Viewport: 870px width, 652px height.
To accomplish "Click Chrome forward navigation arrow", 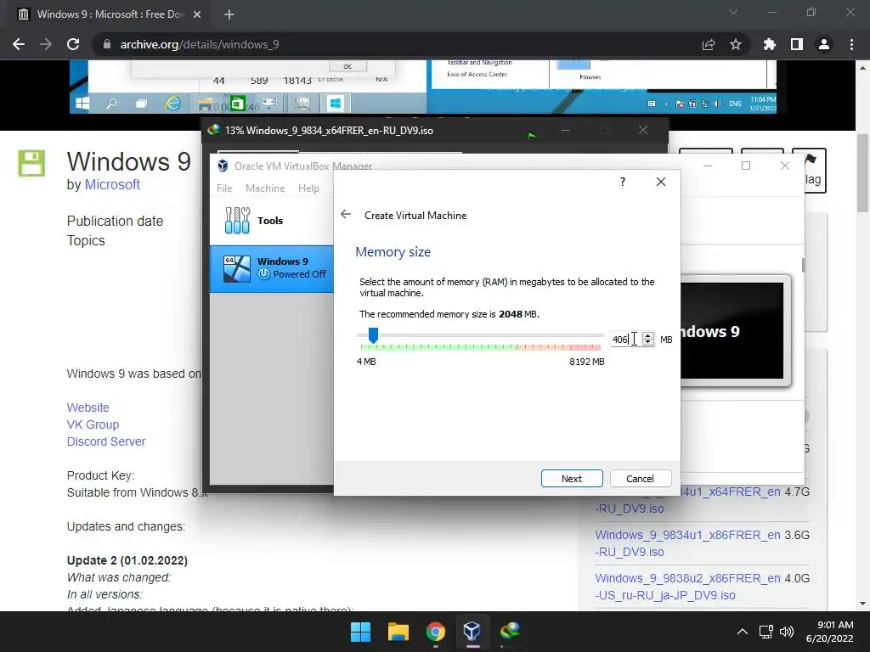I will pos(46,44).
